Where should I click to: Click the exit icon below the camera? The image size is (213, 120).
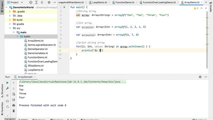7,107
